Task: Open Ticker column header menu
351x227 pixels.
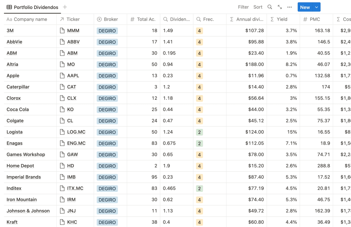Action: (75, 19)
